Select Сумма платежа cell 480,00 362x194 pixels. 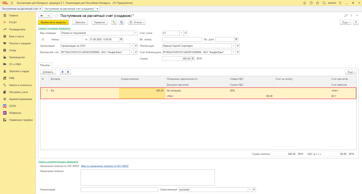(x=142, y=93)
